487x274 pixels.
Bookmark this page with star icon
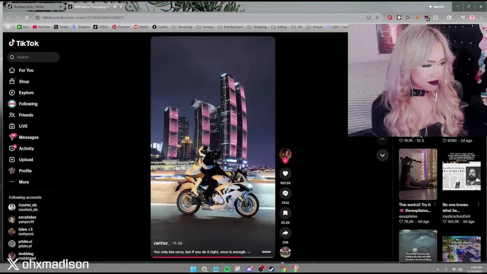coord(377,18)
